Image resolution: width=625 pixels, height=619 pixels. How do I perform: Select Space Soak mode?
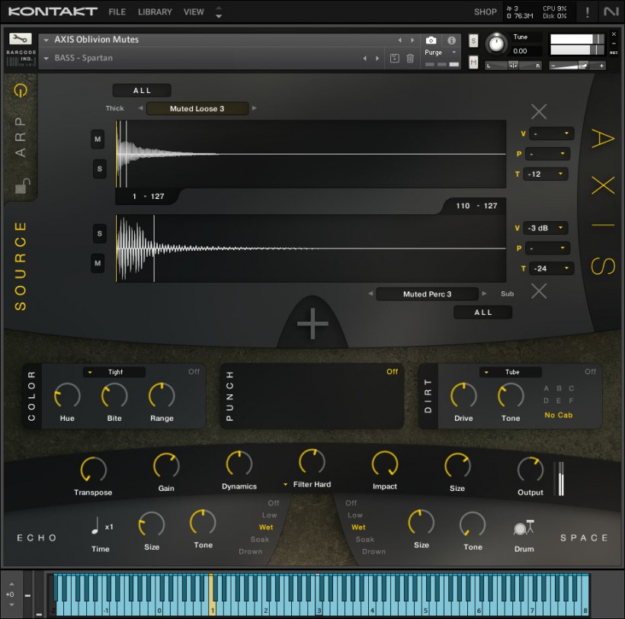click(365, 539)
